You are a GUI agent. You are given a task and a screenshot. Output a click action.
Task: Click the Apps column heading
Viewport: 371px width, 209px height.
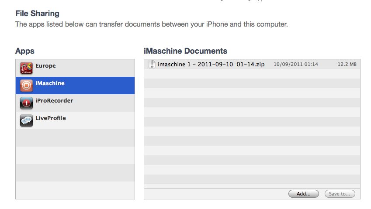pyautogui.click(x=25, y=51)
